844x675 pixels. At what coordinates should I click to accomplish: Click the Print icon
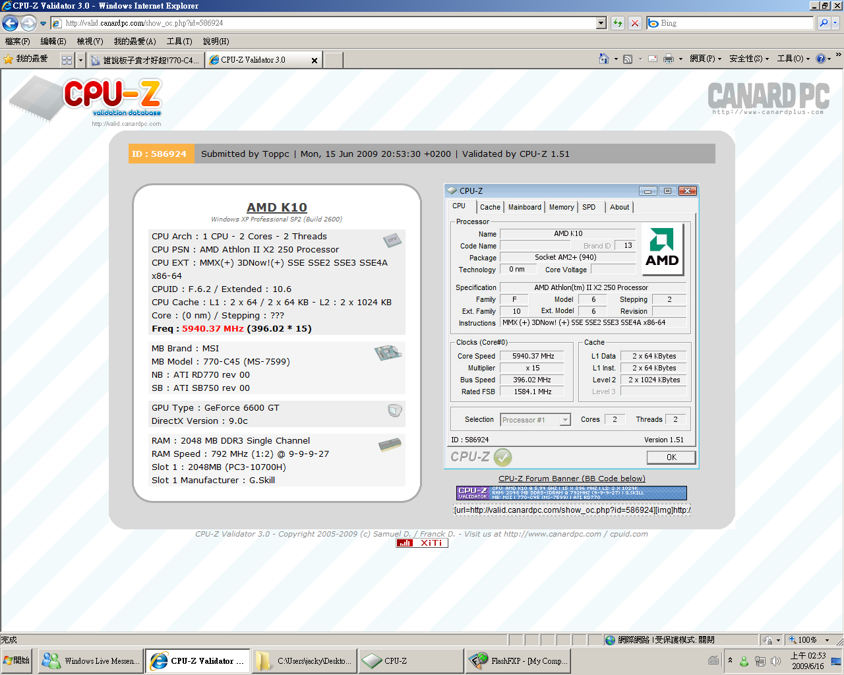point(669,59)
